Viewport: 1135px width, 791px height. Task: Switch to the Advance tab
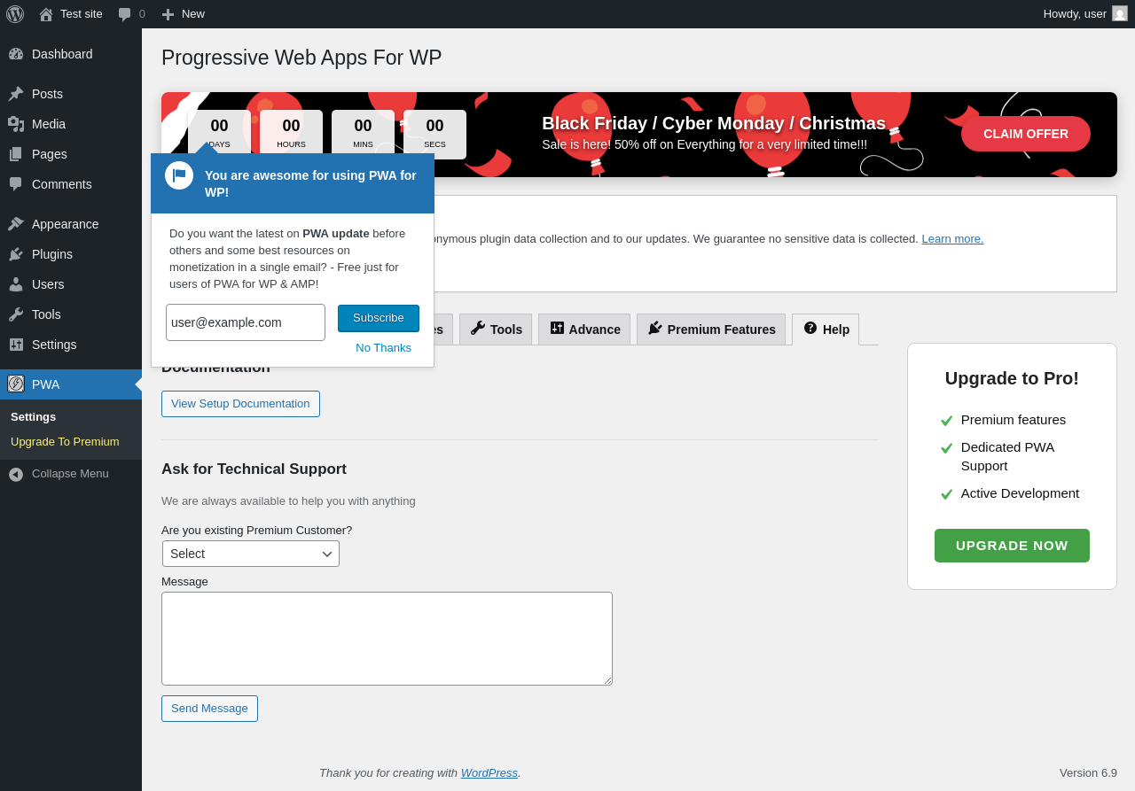(x=584, y=330)
